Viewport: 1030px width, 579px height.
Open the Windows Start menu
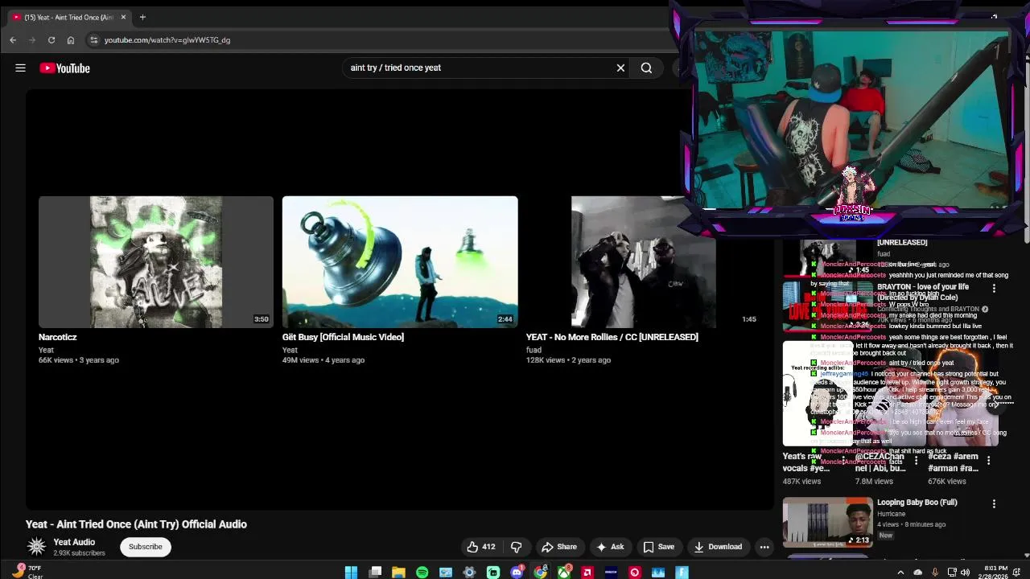pyautogui.click(x=351, y=573)
